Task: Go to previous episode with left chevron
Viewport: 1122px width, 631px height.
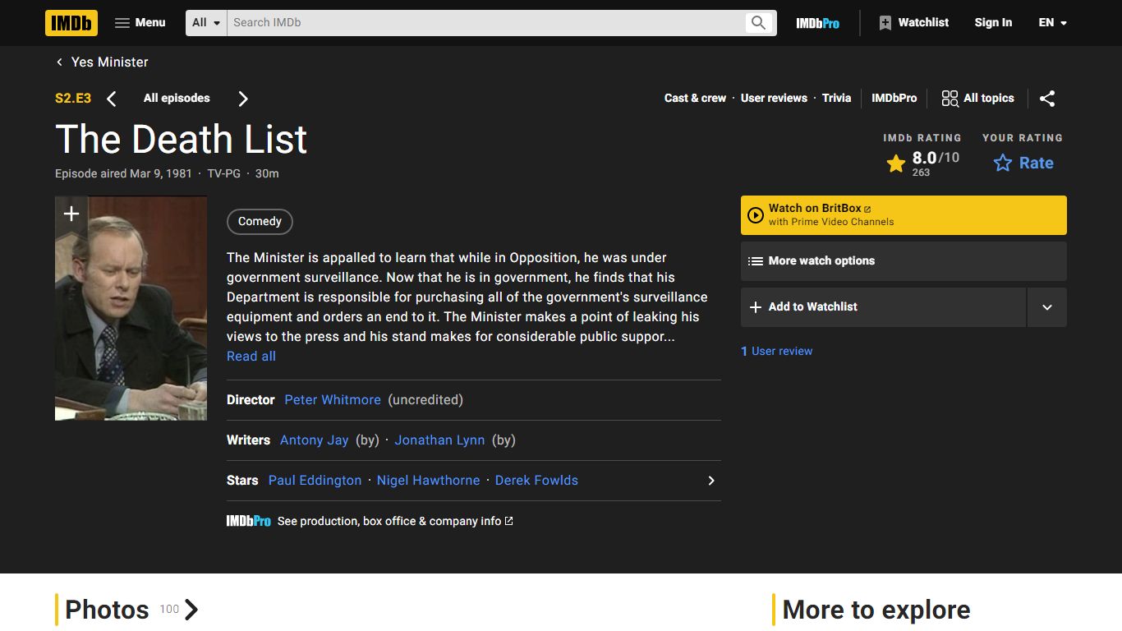Action: (112, 99)
